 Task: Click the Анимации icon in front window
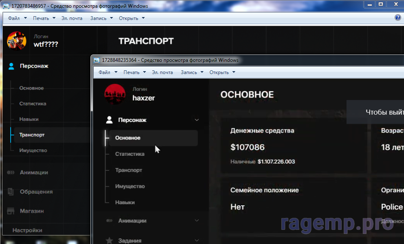(x=109, y=221)
